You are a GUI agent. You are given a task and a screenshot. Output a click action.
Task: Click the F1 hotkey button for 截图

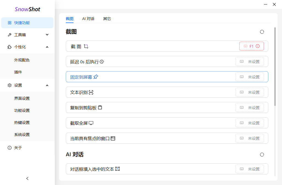coord(251,46)
